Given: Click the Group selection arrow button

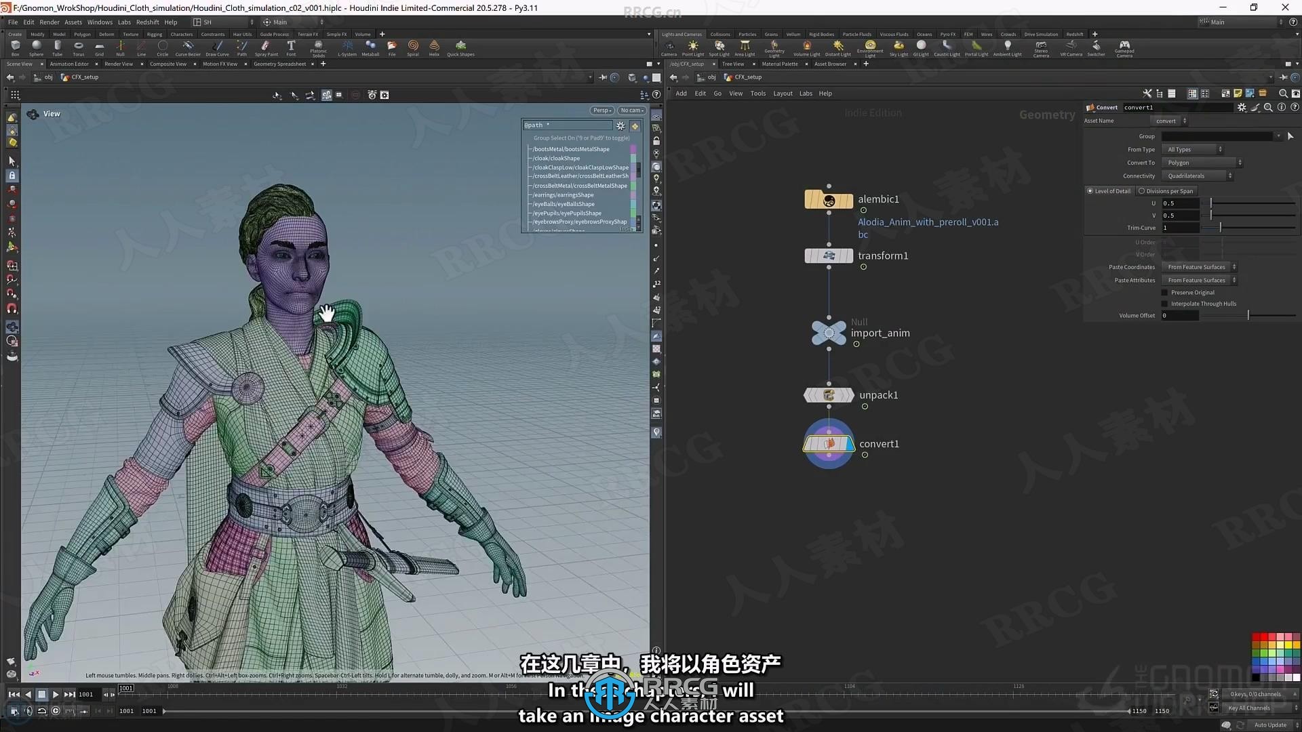Looking at the screenshot, I should point(1290,136).
